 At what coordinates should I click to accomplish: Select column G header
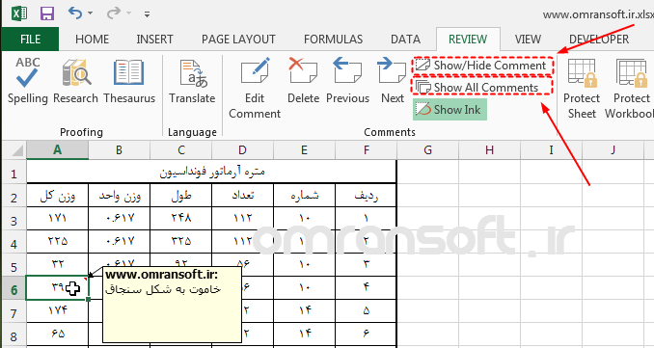428,150
